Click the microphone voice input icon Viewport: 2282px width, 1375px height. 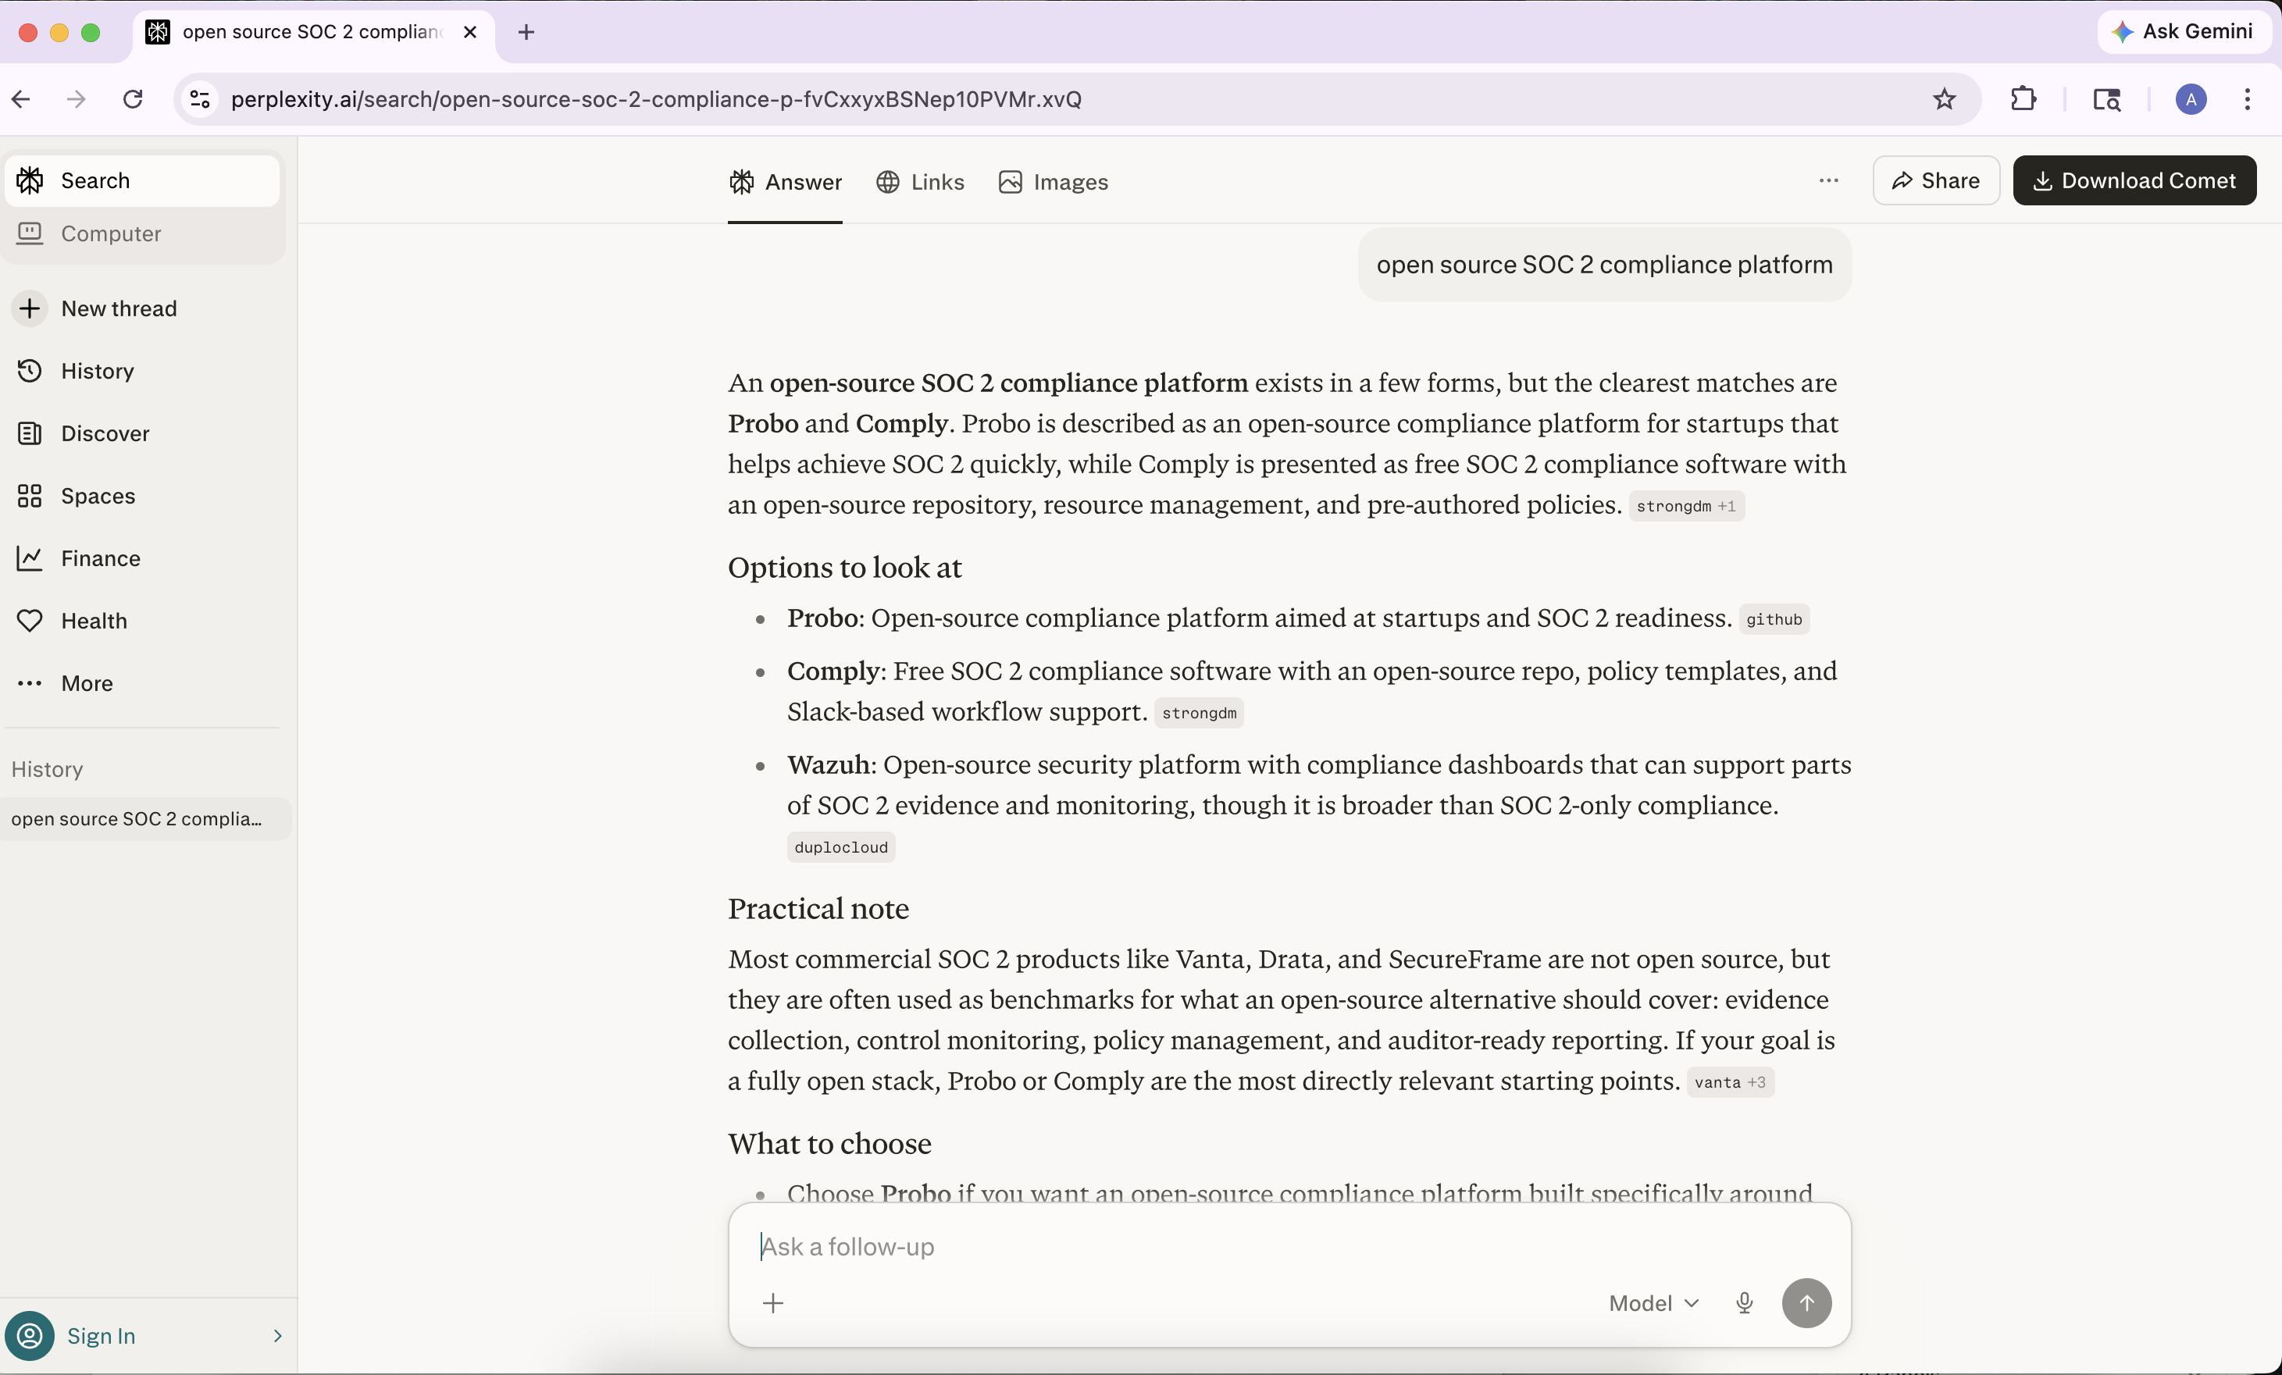click(x=1744, y=1303)
